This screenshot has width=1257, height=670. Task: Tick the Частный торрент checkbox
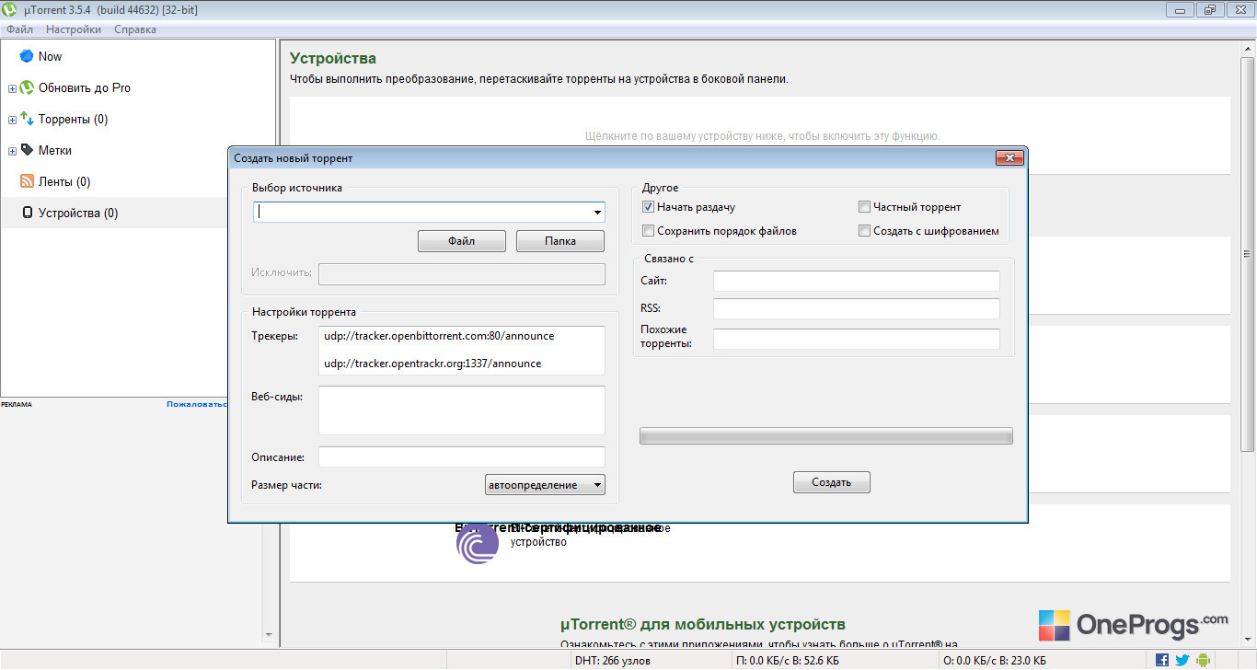coord(864,207)
